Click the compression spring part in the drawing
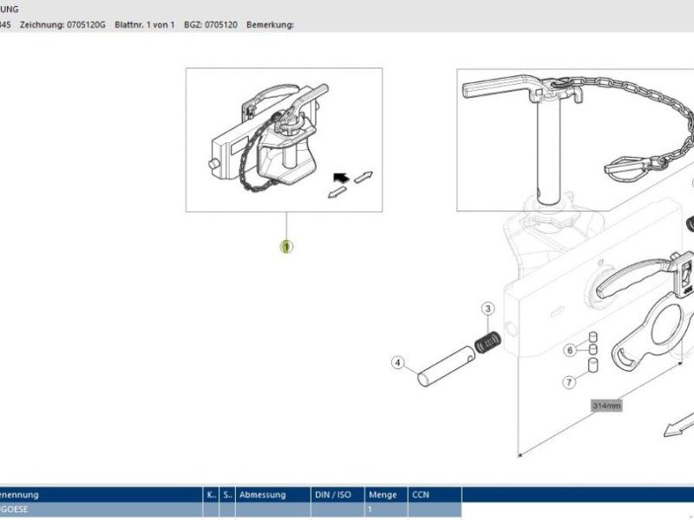 pos(488,341)
